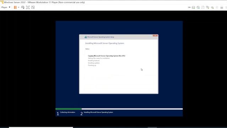Click the 'Installing updates' status line

(x=94, y=63)
